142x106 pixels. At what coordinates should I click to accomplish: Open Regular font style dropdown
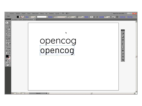[x=74, y=17]
